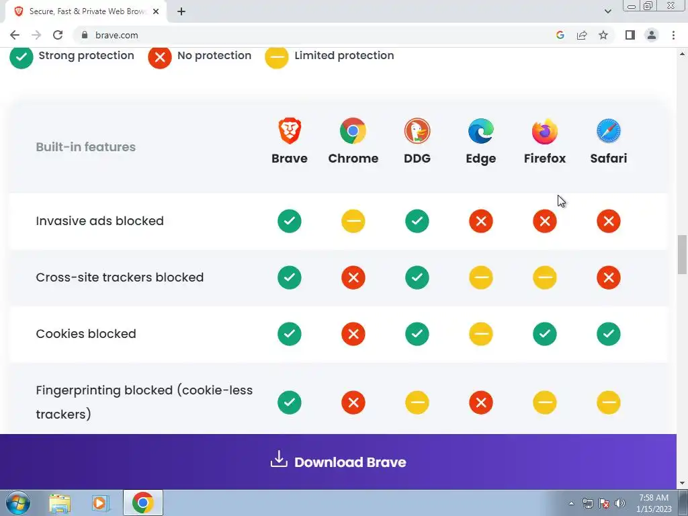Screen dimensions: 688x516
Task: Click the 'Cross-site trackers blocked' label
Action: (x=120, y=277)
